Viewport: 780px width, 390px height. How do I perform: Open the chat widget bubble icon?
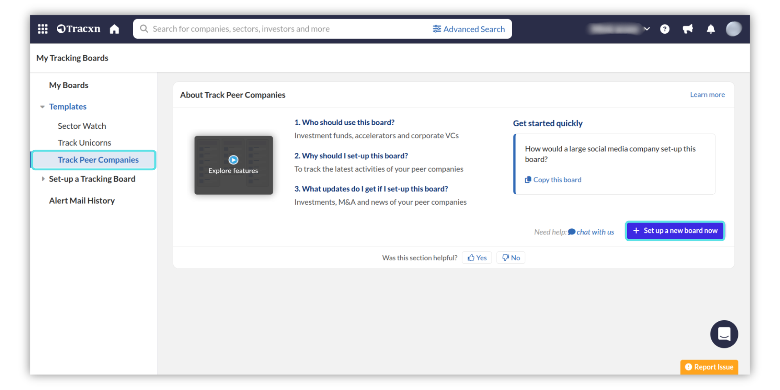pyautogui.click(x=724, y=334)
